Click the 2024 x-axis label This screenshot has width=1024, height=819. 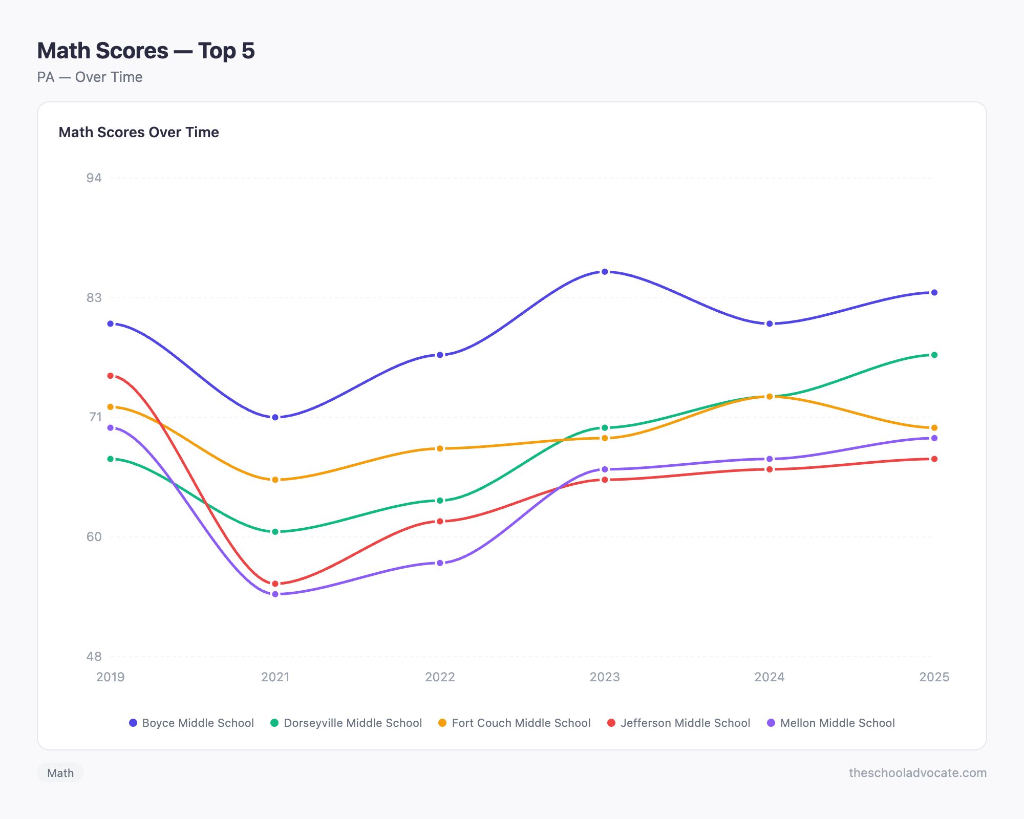coord(770,677)
